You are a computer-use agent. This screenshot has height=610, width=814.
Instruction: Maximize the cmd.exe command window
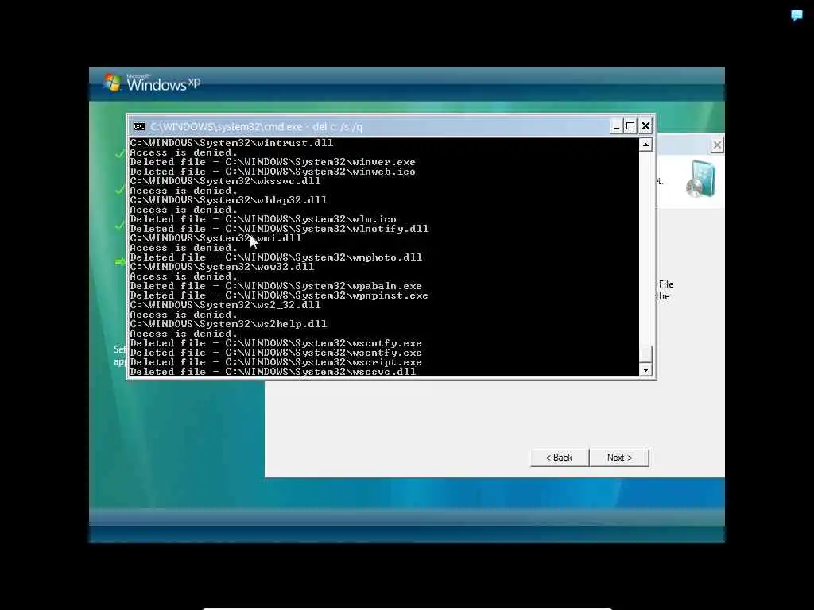(x=630, y=126)
